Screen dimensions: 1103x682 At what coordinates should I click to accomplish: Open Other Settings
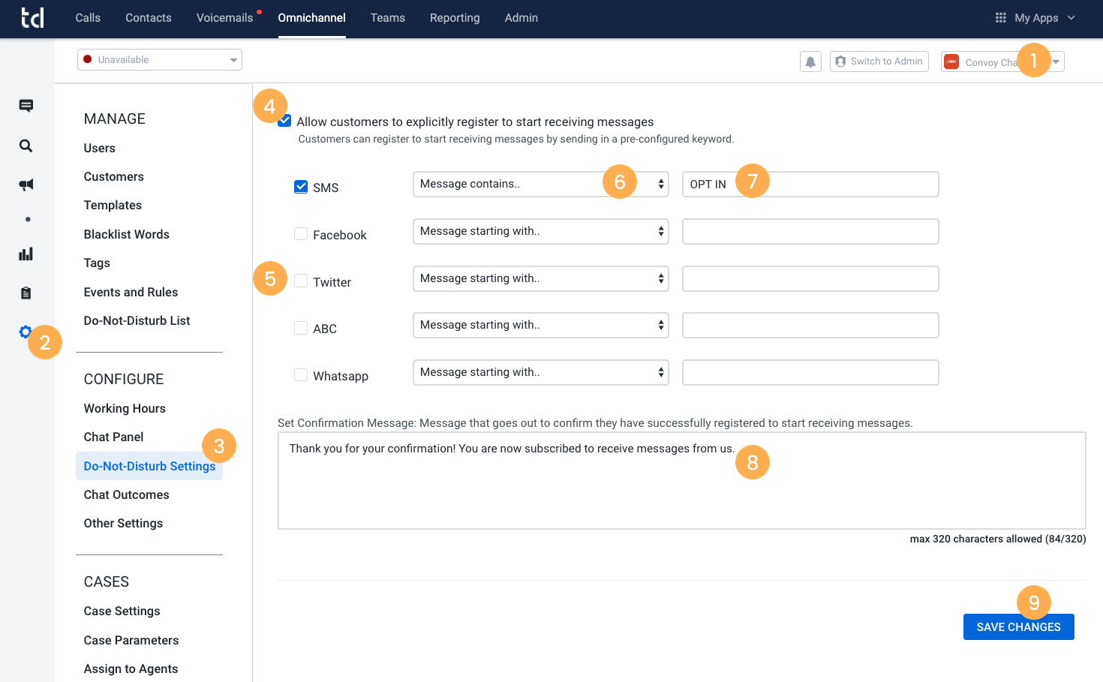click(x=124, y=523)
